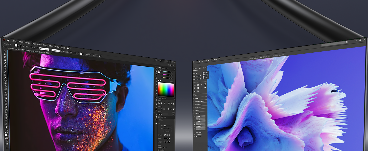Viewport: 368px width, 151px height.
Task: Open the 效果 menu in Illustrator
Action: coord(45,45)
